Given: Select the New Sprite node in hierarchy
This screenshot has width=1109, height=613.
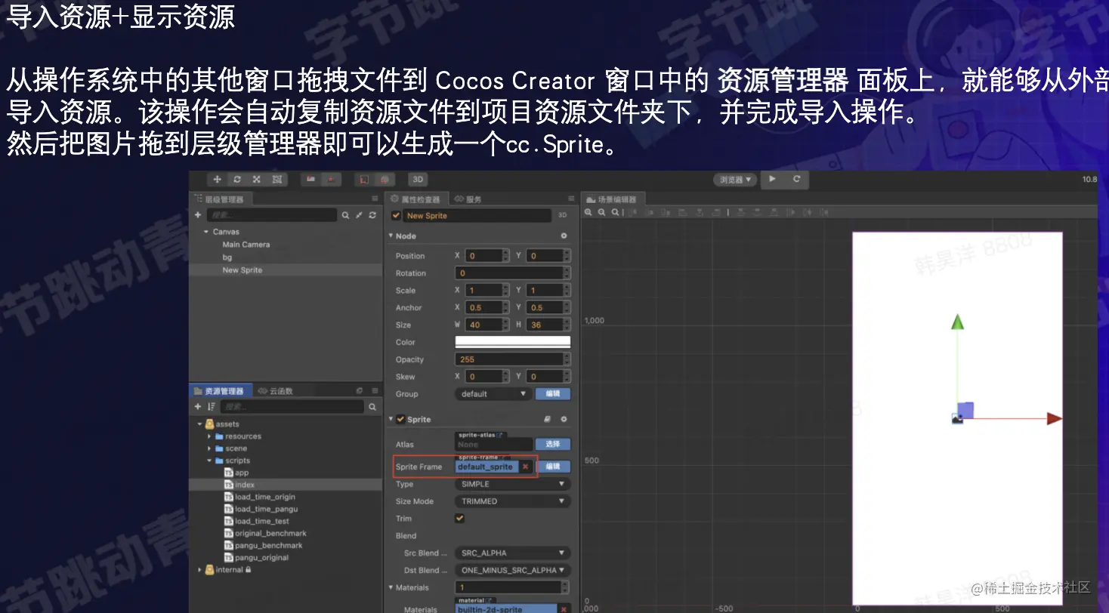Looking at the screenshot, I should tap(242, 270).
